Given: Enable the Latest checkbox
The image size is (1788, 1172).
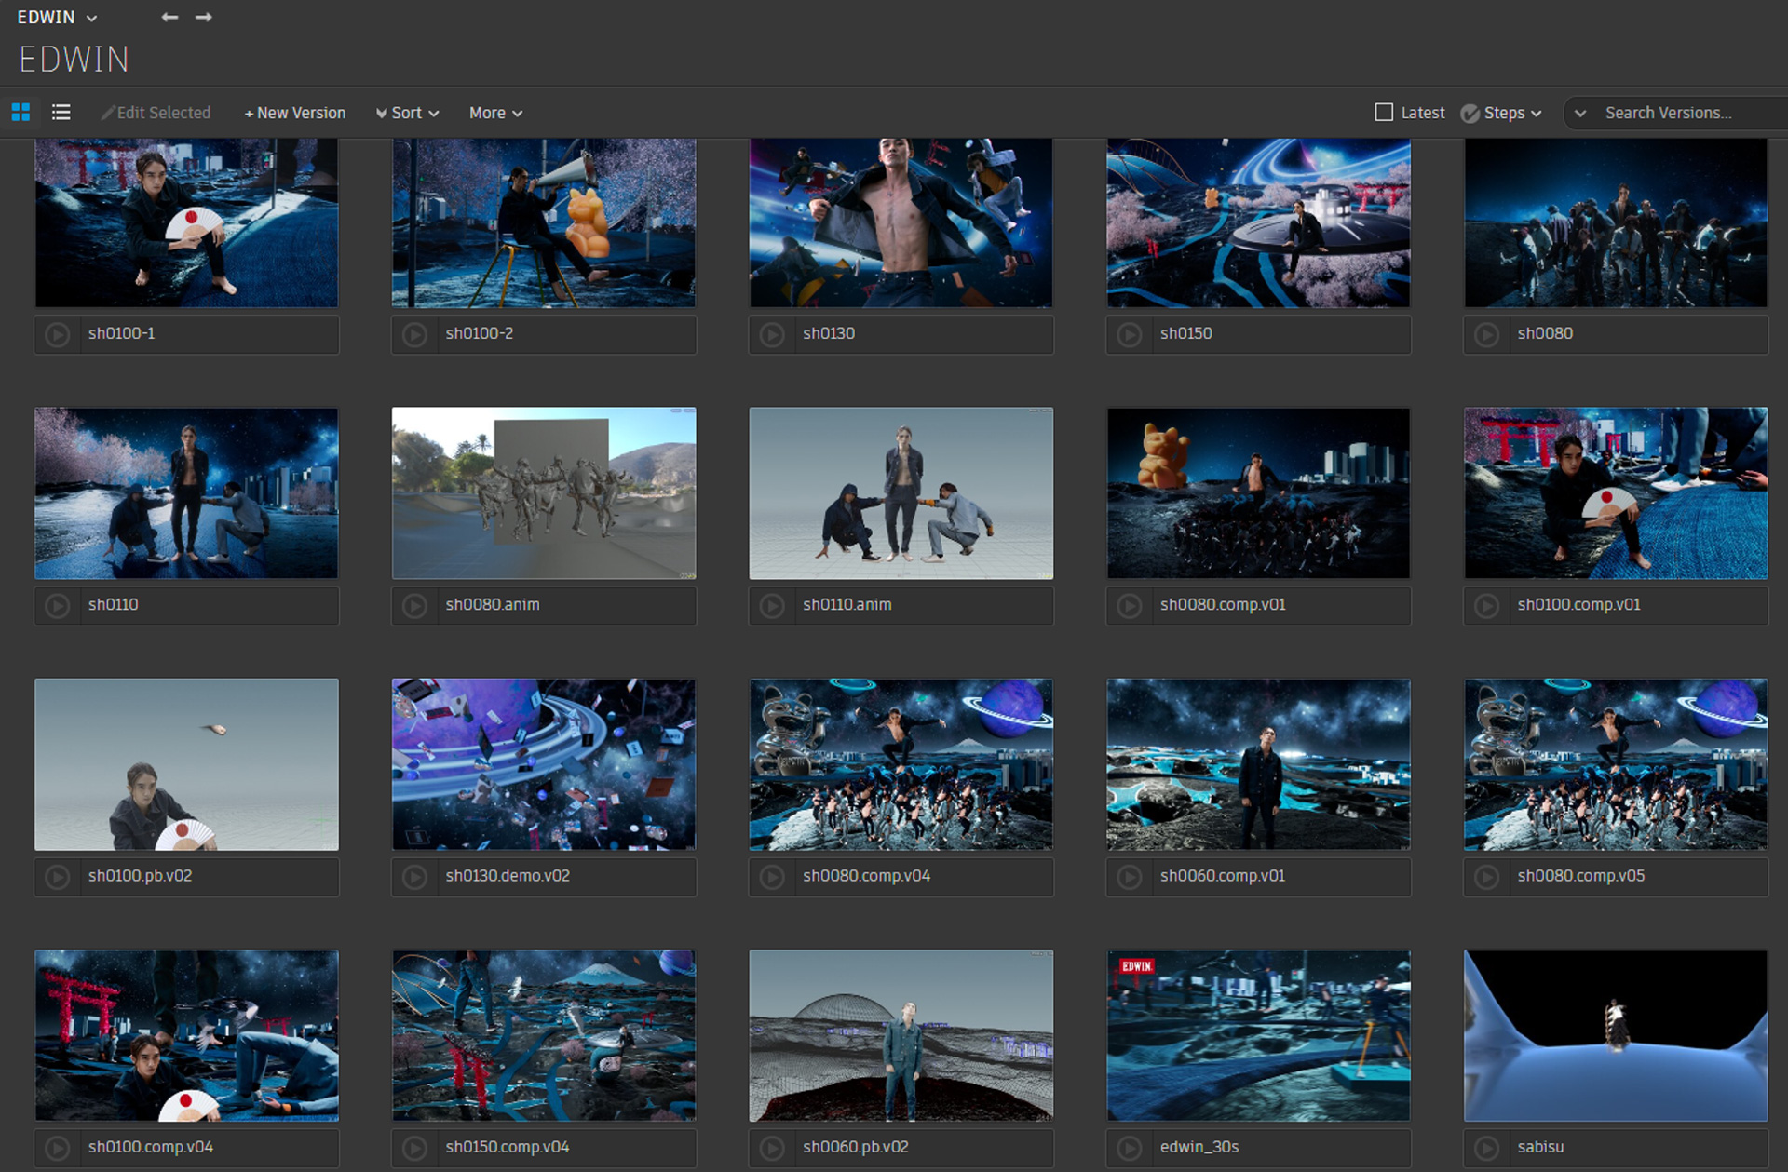Looking at the screenshot, I should (x=1384, y=113).
